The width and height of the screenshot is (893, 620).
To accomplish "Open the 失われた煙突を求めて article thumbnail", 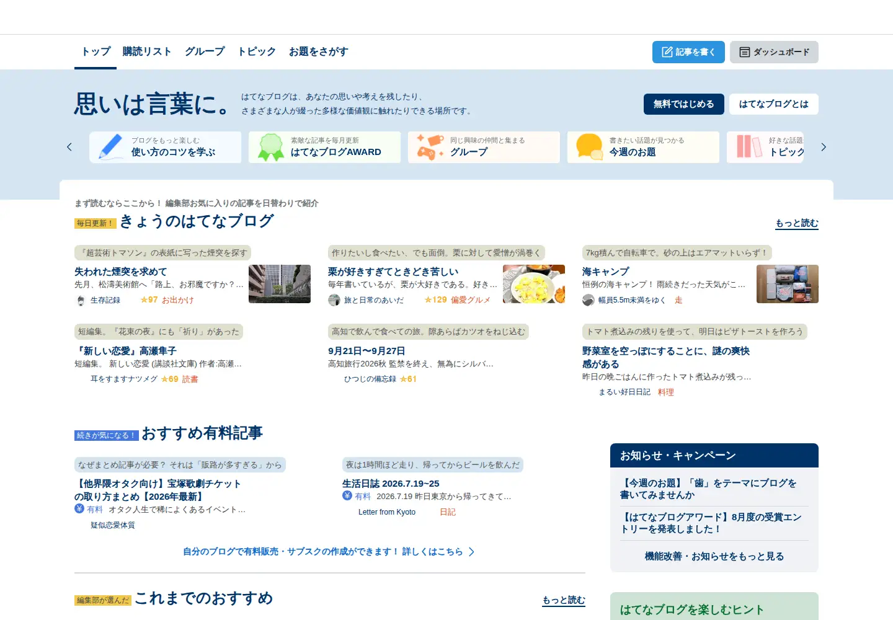I will 280,284.
